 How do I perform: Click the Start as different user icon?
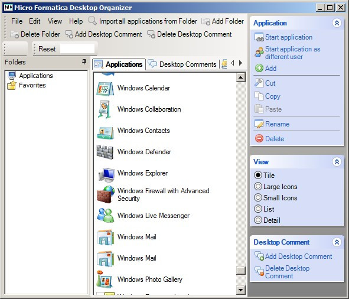tap(259, 52)
